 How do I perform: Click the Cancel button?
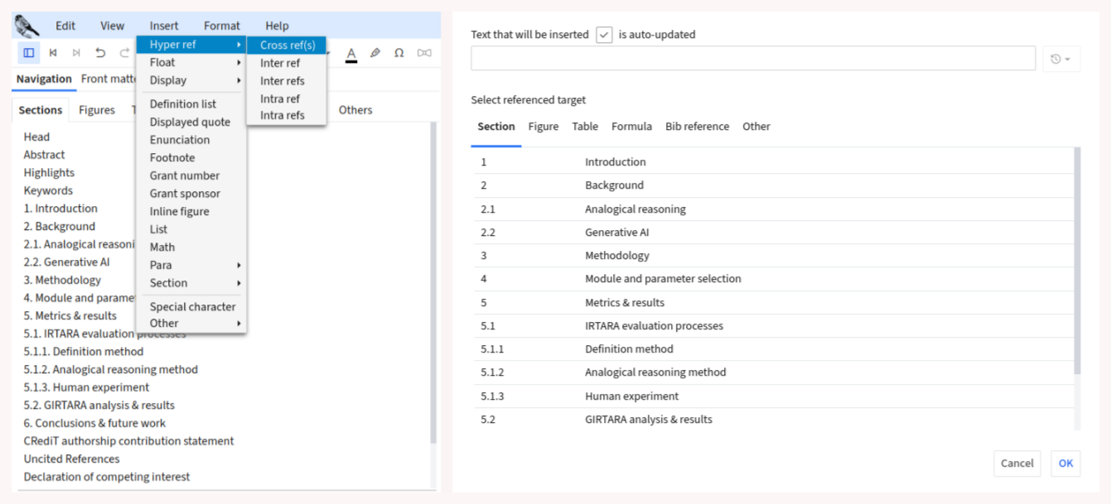pos(1017,463)
